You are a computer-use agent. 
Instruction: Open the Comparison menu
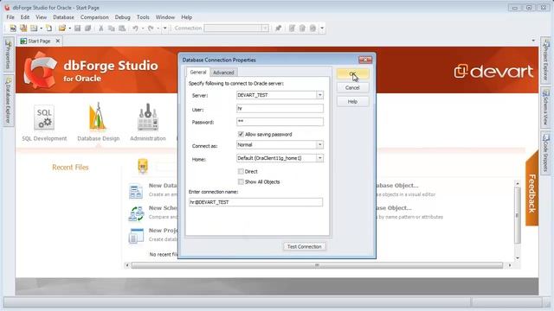tap(94, 17)
